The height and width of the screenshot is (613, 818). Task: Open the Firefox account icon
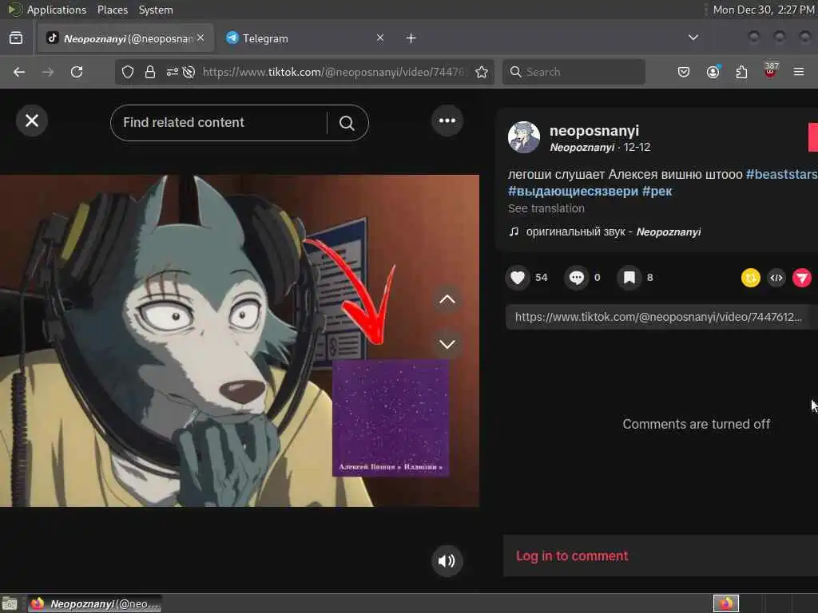tap(713, 72)
